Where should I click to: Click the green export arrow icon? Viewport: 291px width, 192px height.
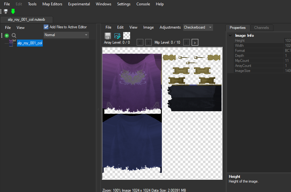[x=13, y=11]
